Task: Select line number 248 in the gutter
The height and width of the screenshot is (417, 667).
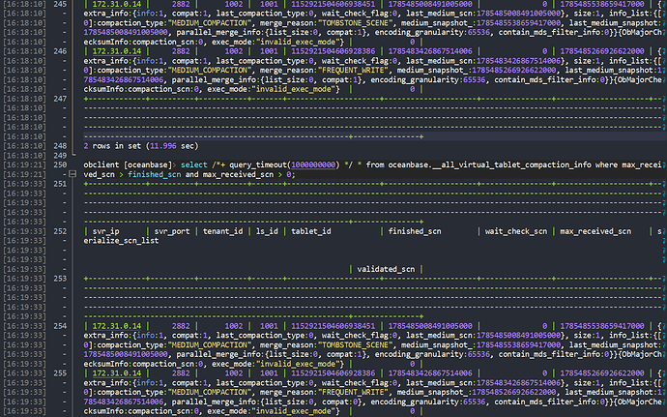Action: pos(60,146)
